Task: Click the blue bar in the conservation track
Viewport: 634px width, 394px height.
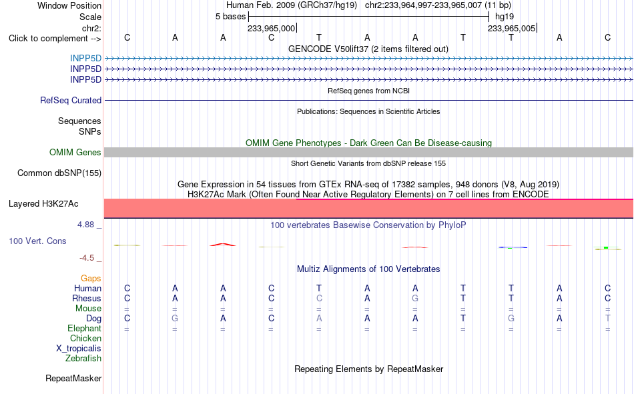Action: click(x=513, y=247)
